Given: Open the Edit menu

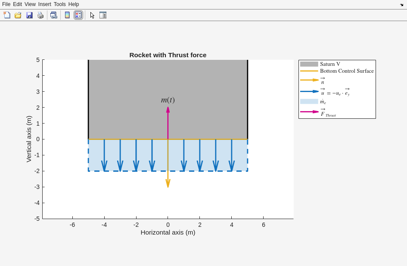Looking at the screenshot, I should click(x=17, y=4).
